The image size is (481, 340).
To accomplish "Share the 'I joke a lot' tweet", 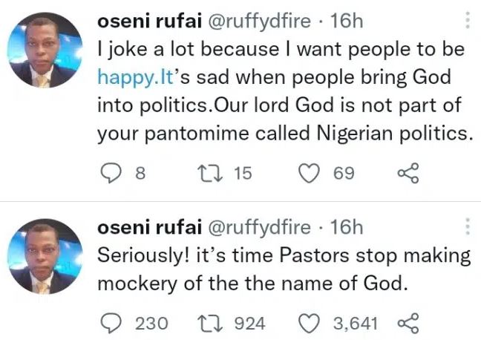I will click(x=408, y=174).
